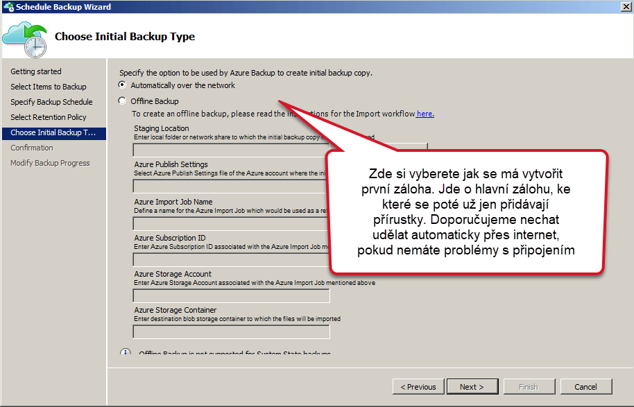
Task: Click the Azure Import Job Name field
Action: point(231,223)
